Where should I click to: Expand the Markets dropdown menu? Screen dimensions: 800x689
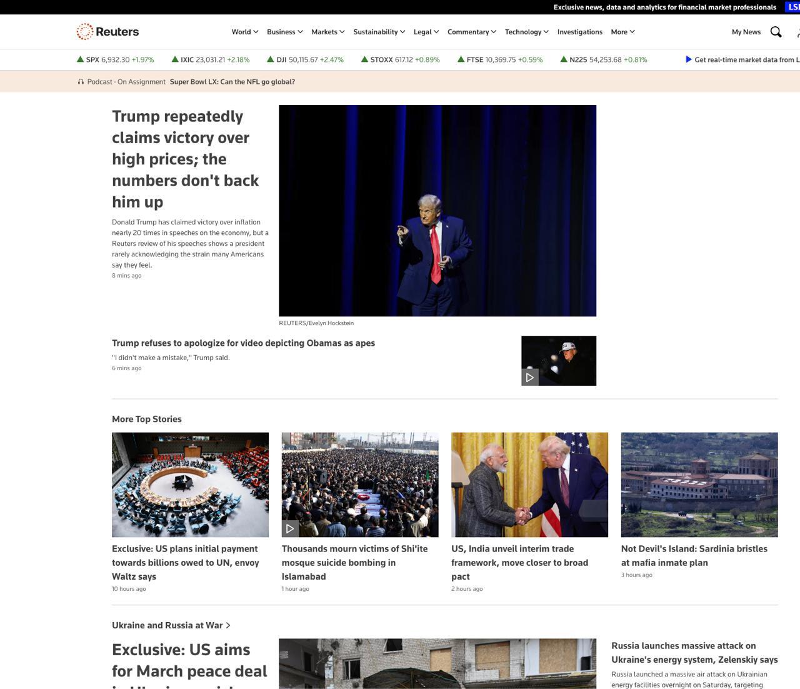click(x=327, y=32)
